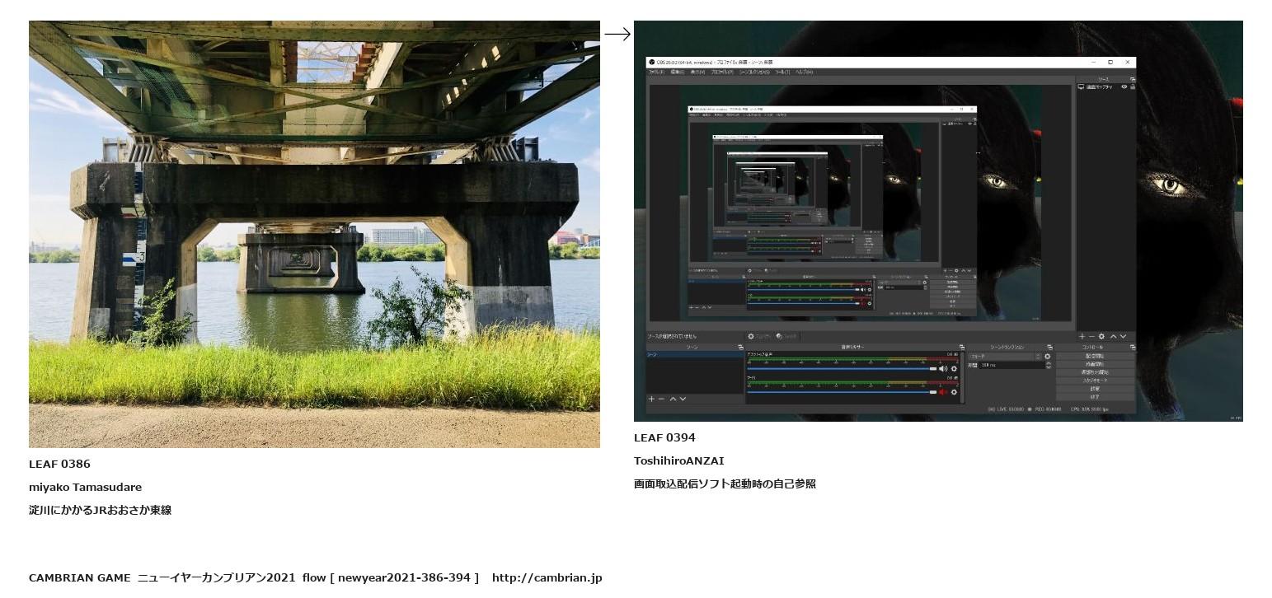Toggle eye visibility of screen capture source
Viewport: 1272px width, 598px height.
pos(1124,86)
